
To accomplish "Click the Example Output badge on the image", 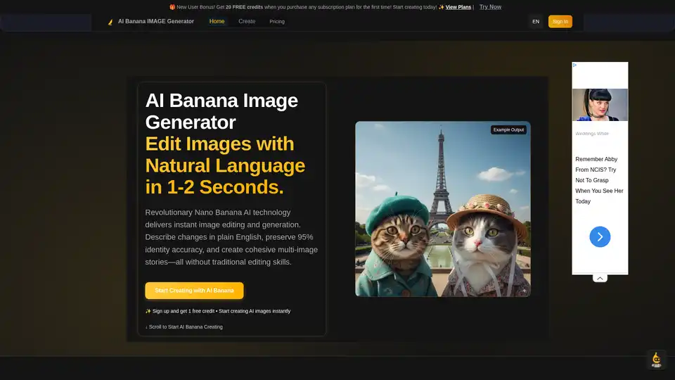I will [508, 129].
